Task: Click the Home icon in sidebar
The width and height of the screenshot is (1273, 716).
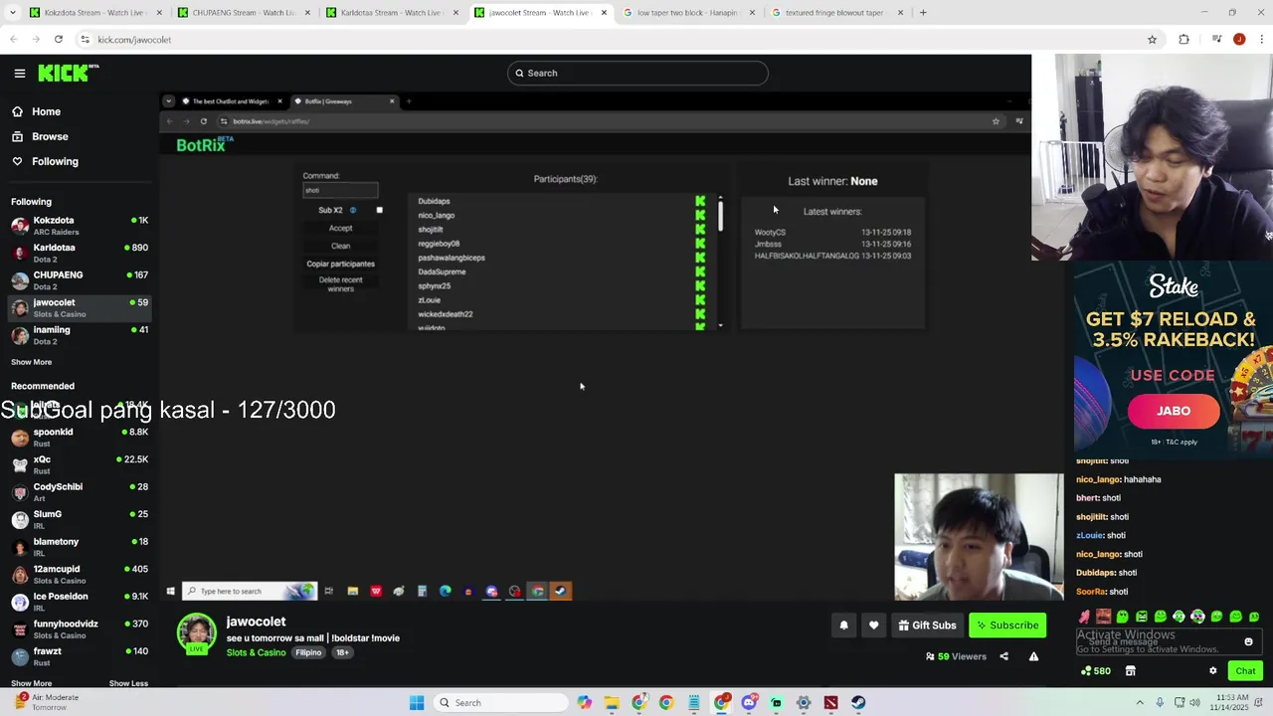Action: click(x=17, y=111)
